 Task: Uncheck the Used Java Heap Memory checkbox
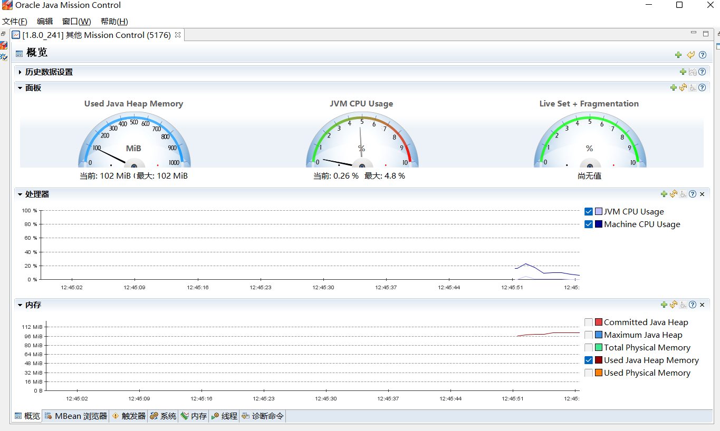click(x=589, y=360)
